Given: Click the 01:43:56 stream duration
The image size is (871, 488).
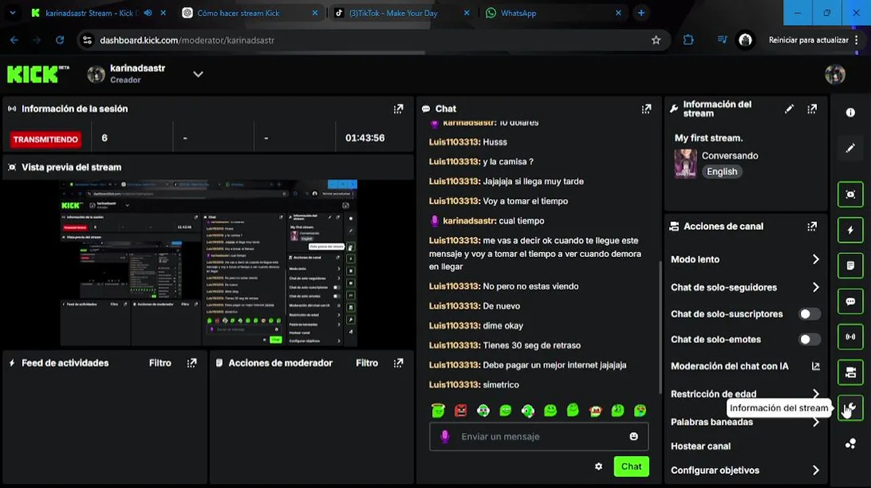Looking at the screenshot, I should click(365, 138).
